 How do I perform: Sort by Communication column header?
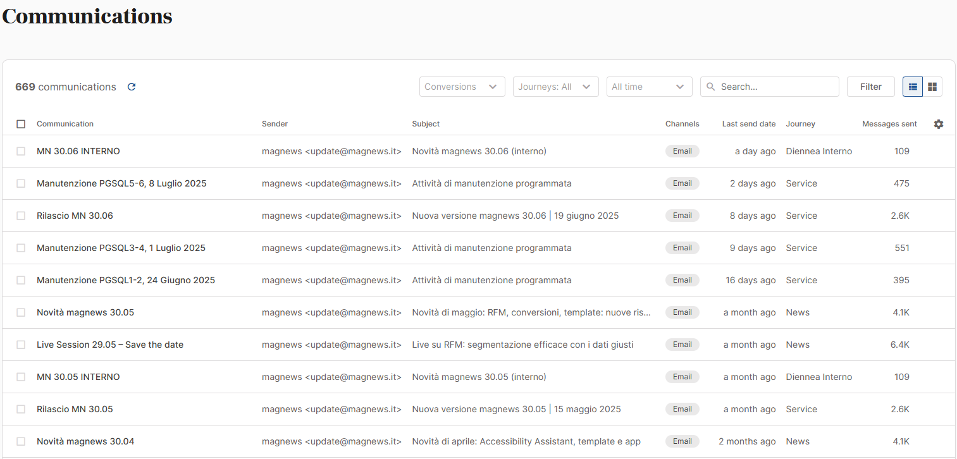(x=65, y=124)
